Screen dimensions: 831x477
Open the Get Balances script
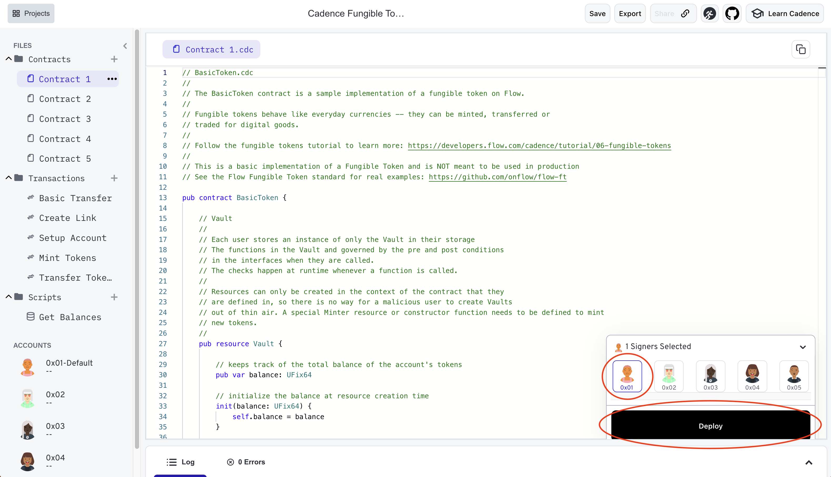point(70,316)
